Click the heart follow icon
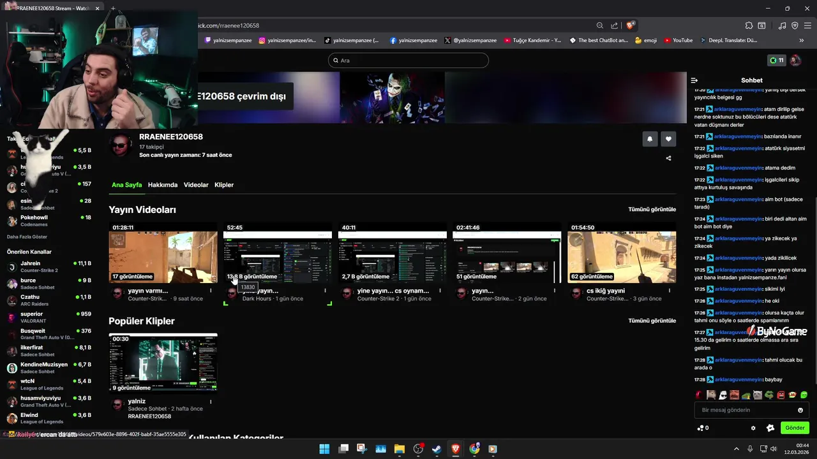This screenshot has height=459, width=817. click(x=668, y=139)
